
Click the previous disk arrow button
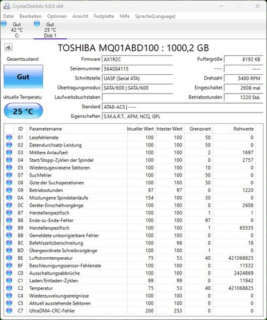pos(8,47)
